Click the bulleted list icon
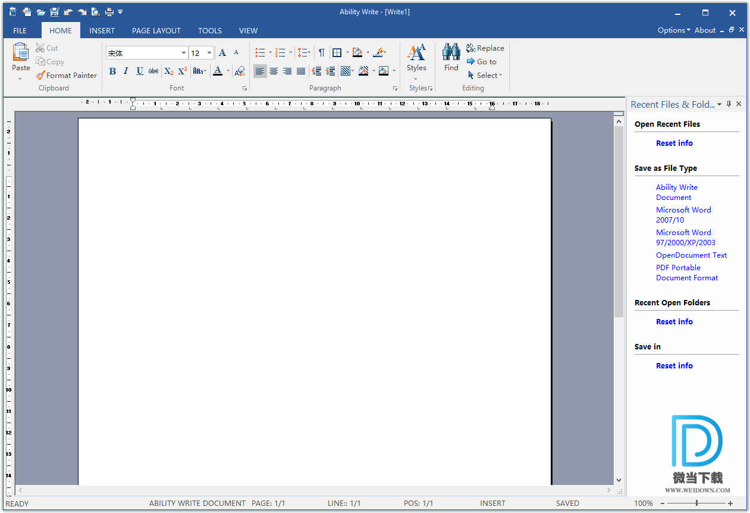 [x=260, y=53]
